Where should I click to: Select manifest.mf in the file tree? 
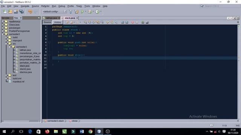(x=18, y=82)
